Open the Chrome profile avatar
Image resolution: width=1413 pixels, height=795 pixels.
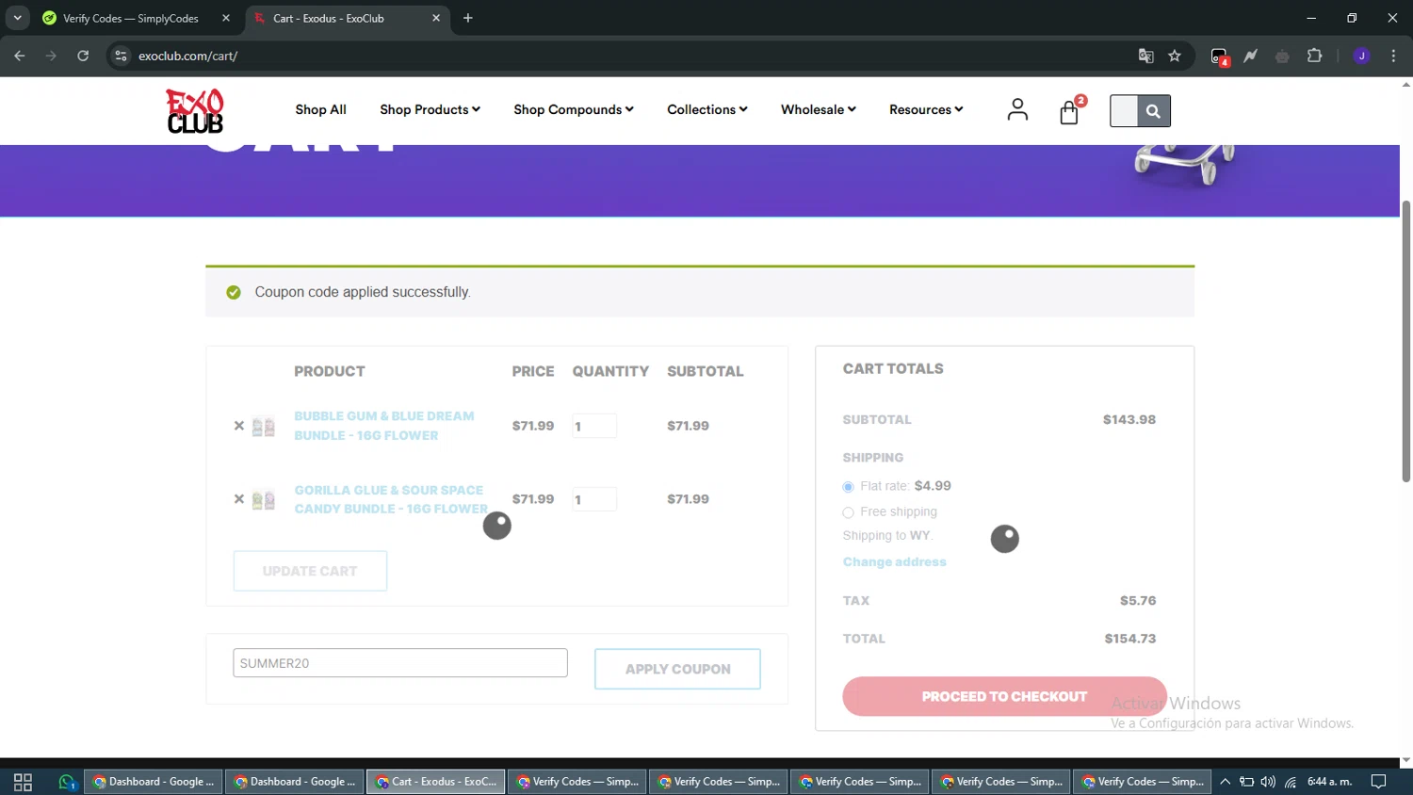(1361, 56)
